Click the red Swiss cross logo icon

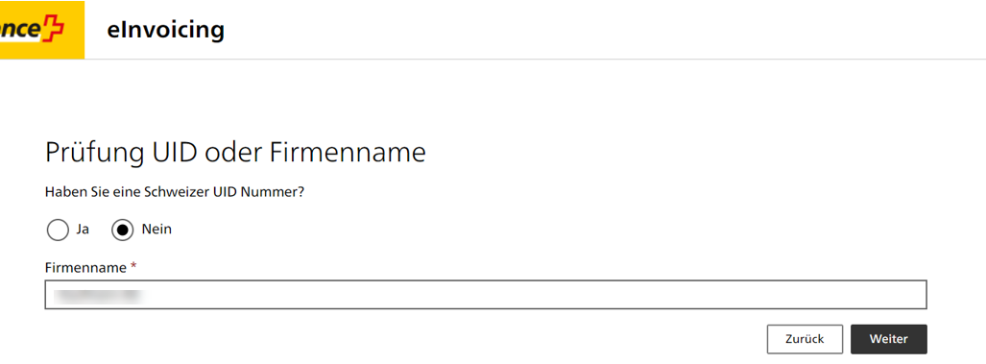tap(54, 30)
